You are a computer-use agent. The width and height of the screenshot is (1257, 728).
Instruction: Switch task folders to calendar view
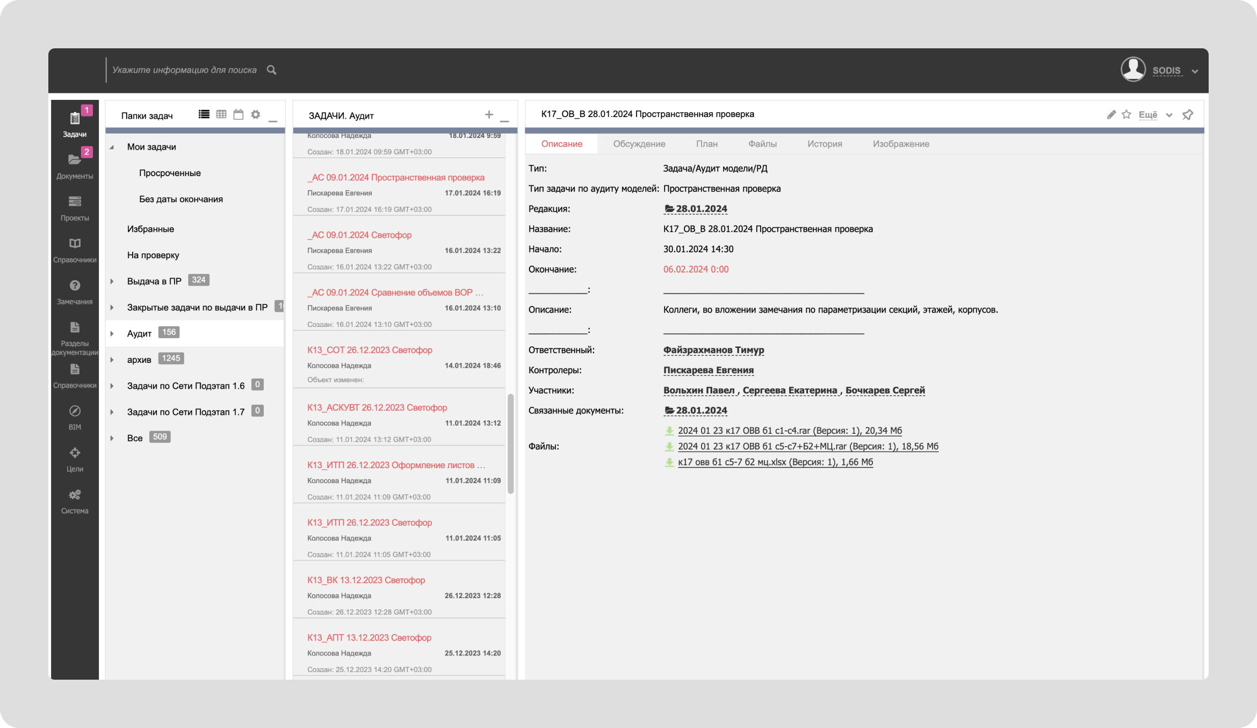coord(239,114)
